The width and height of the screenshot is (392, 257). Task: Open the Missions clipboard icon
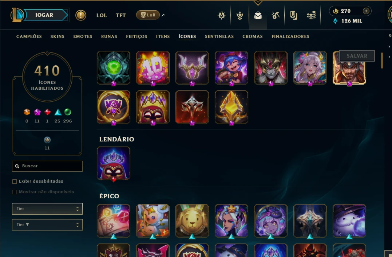[293, 16]
